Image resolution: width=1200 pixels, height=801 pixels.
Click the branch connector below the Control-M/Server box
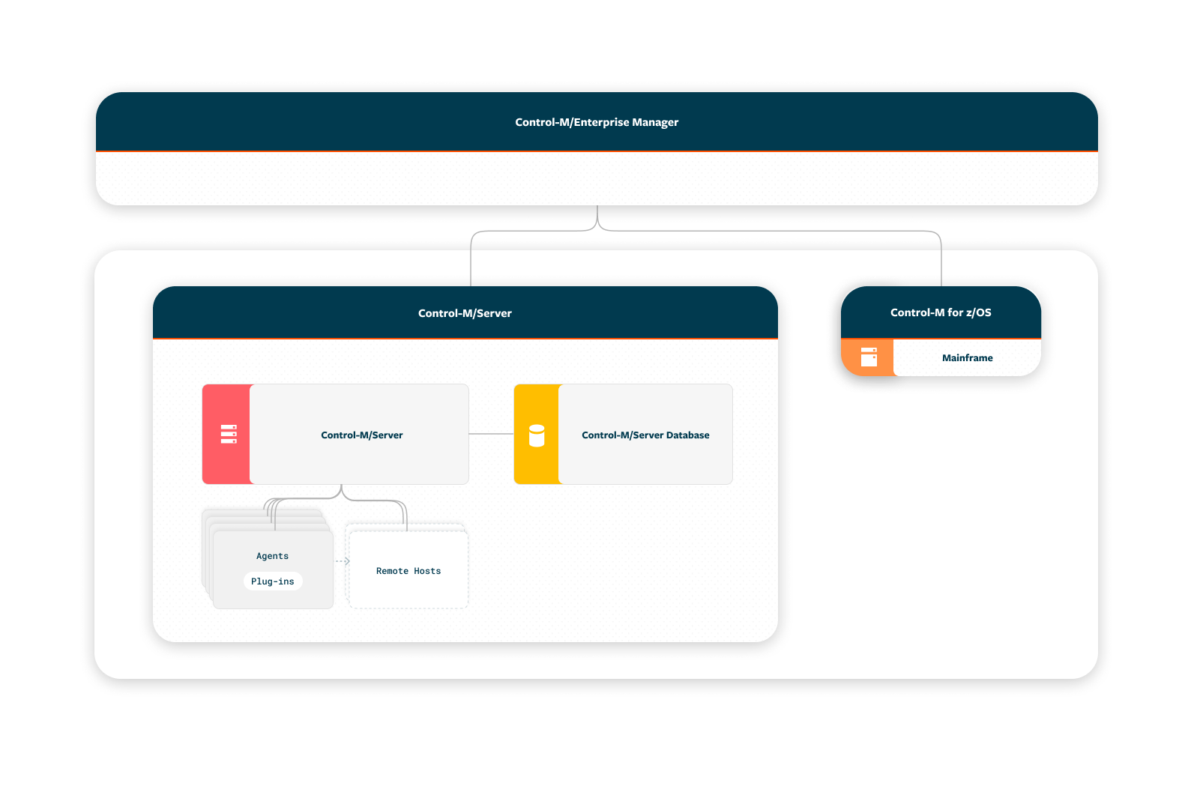[x=342, y=493]
